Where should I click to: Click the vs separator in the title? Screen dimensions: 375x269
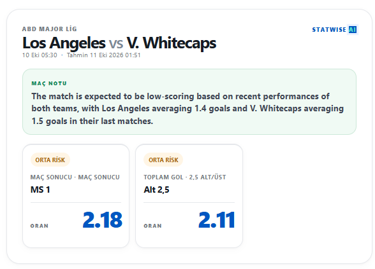(116, 44)
